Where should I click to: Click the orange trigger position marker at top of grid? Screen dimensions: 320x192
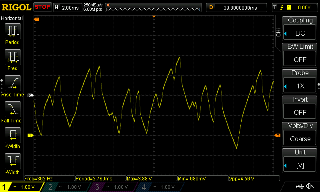(154, 16)
